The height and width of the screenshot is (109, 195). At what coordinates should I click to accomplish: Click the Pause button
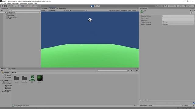[x=95, y=6]
